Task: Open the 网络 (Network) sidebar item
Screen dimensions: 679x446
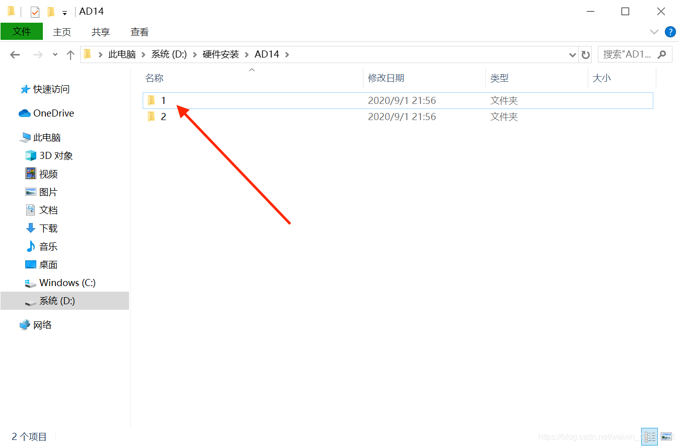Action: click(41, 324)
